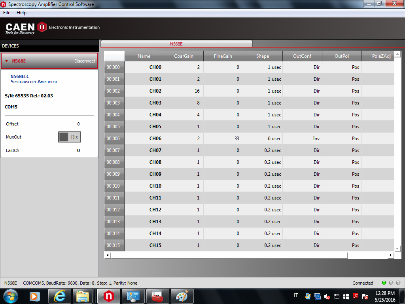Screen dimensions: 405x304
Task: Collapse the N568E device entry triangle
Action: coord(7,61)
